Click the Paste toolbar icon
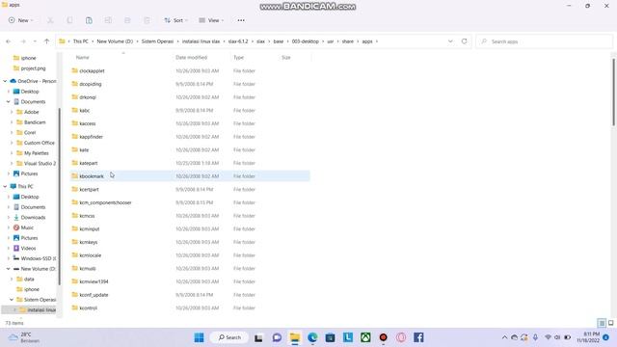This screenshot has width=617, height=347. coord(89,20)
